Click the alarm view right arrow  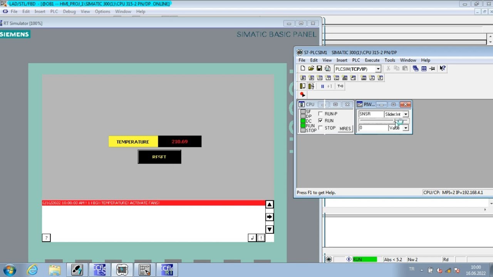point(270,217)
